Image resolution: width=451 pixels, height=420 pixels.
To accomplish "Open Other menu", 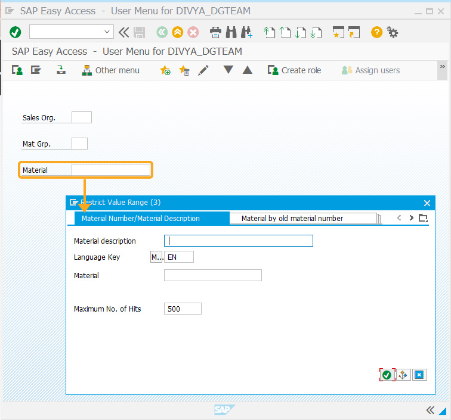I will [x=111, y=70].
